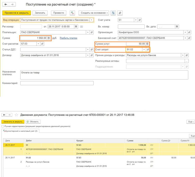The height and width of the screenshot is (177, 195).
Task: Open calendar picker for the document date
Action: [x=76, y=26]
